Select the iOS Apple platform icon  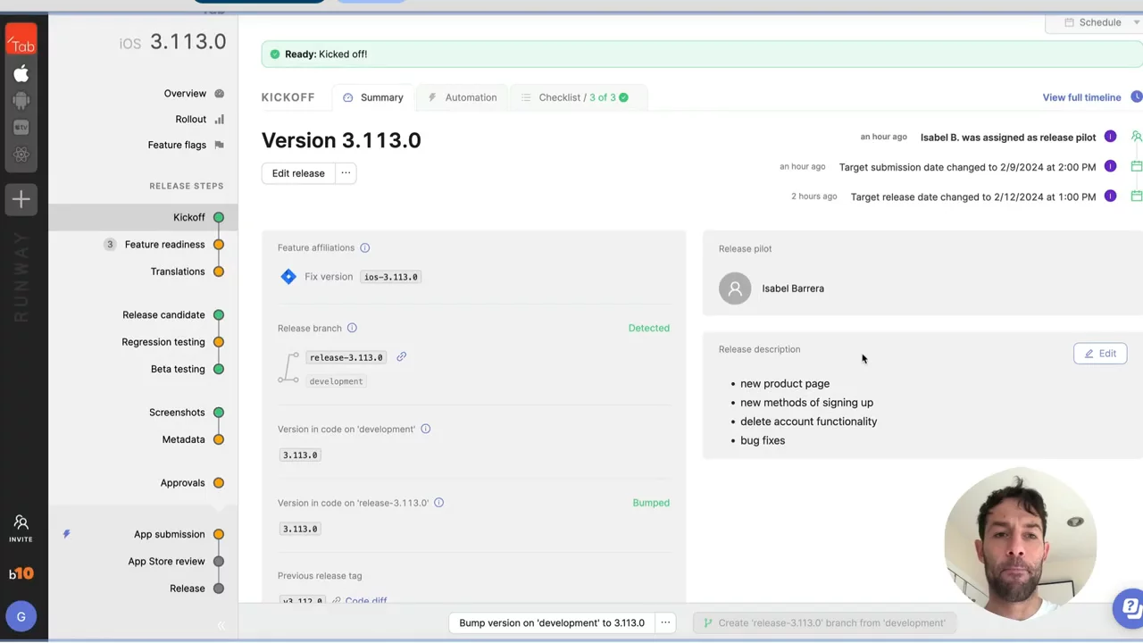pos(21,74)
